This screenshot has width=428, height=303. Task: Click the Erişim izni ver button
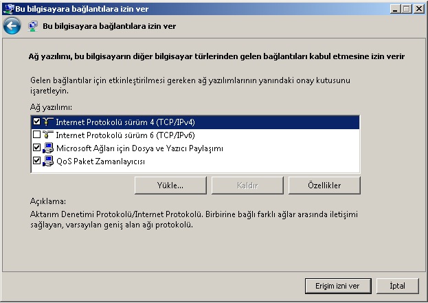(338, 286)
